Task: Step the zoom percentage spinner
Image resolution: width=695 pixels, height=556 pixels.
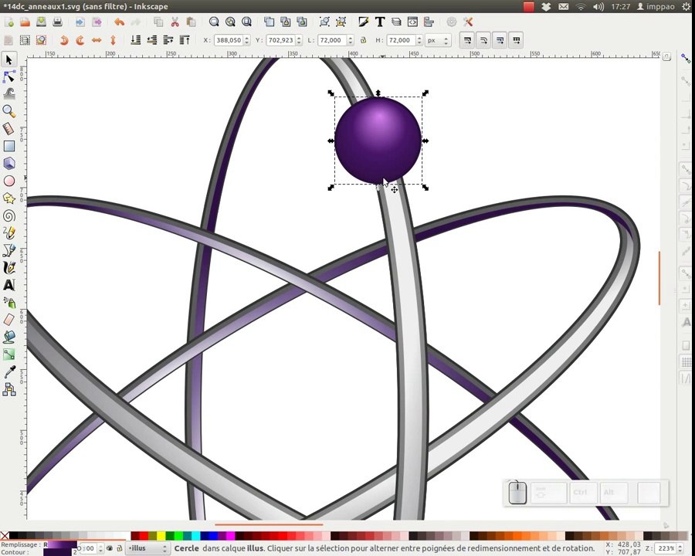Action: click(680, 548)
